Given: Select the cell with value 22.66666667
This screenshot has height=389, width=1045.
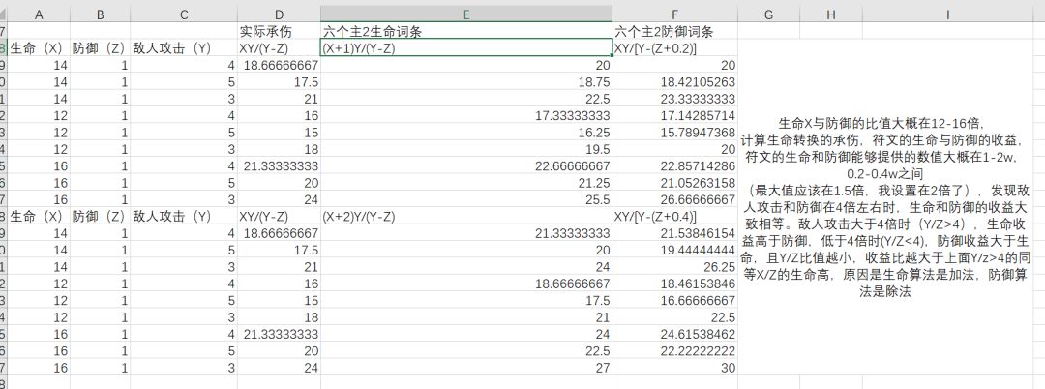Looking at the screenshot, I should (465, 165).
